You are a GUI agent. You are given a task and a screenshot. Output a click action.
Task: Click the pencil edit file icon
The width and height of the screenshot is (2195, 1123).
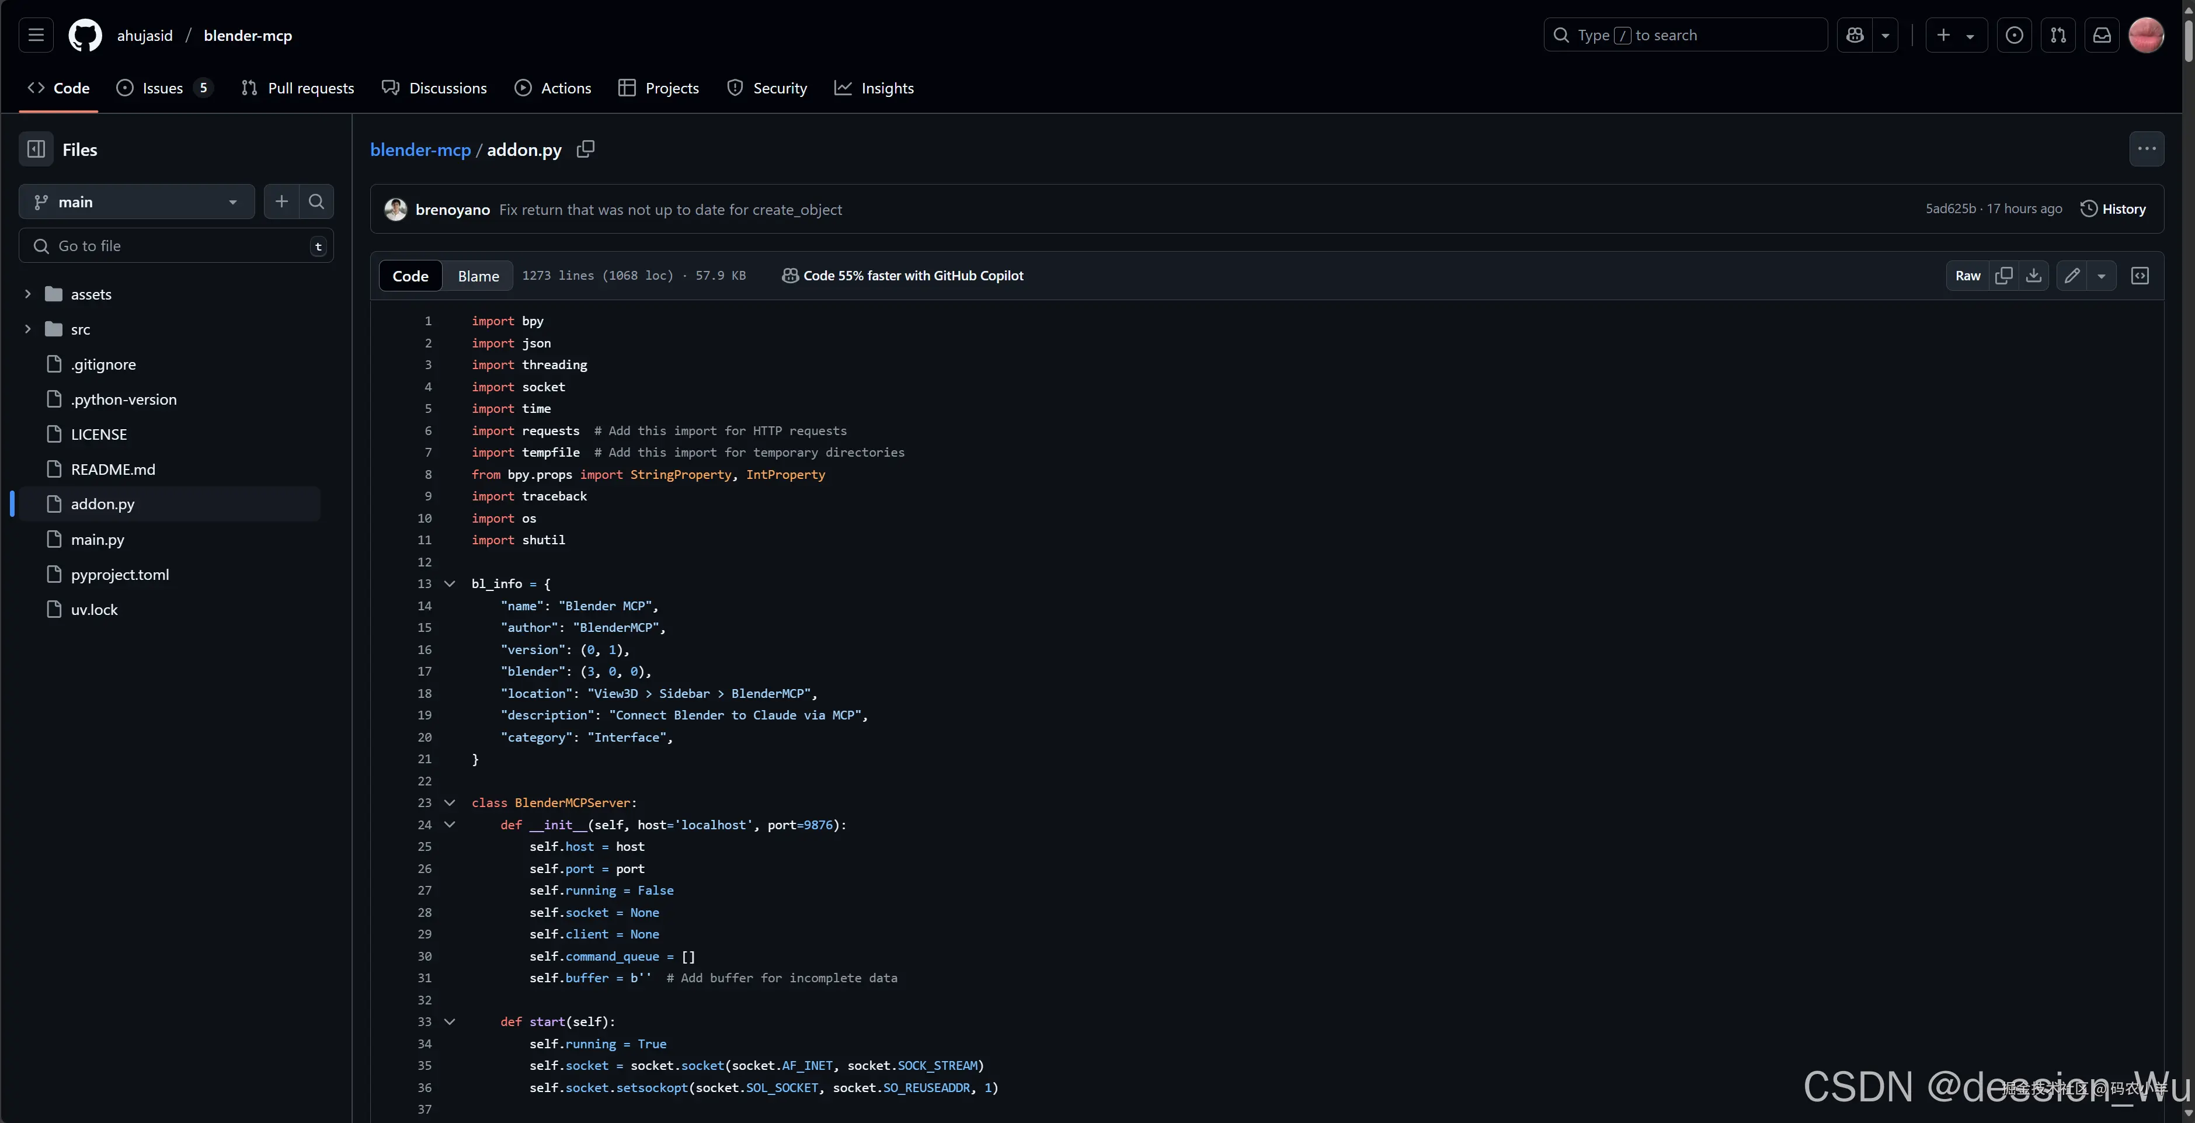(2071, 275)
